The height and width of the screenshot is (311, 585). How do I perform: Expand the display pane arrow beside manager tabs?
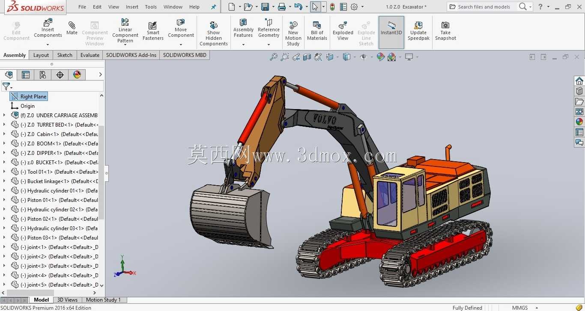coord(101,74)
